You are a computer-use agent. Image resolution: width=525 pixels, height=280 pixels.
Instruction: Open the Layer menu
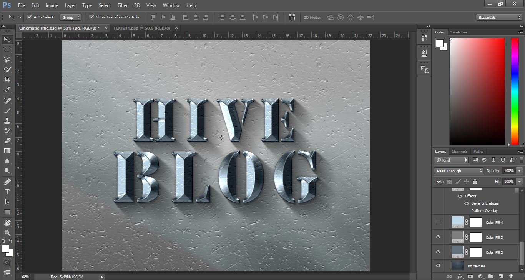(70, 5)
